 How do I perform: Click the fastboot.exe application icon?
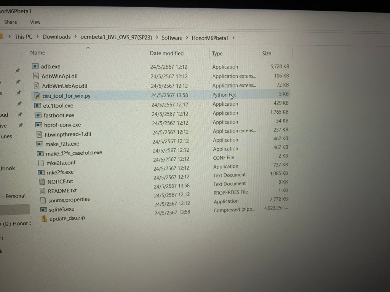38,115
